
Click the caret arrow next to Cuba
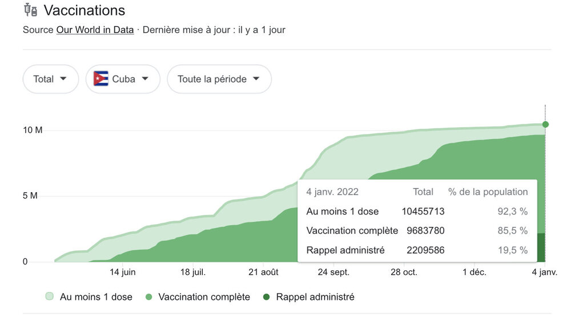tap(145, 79)
